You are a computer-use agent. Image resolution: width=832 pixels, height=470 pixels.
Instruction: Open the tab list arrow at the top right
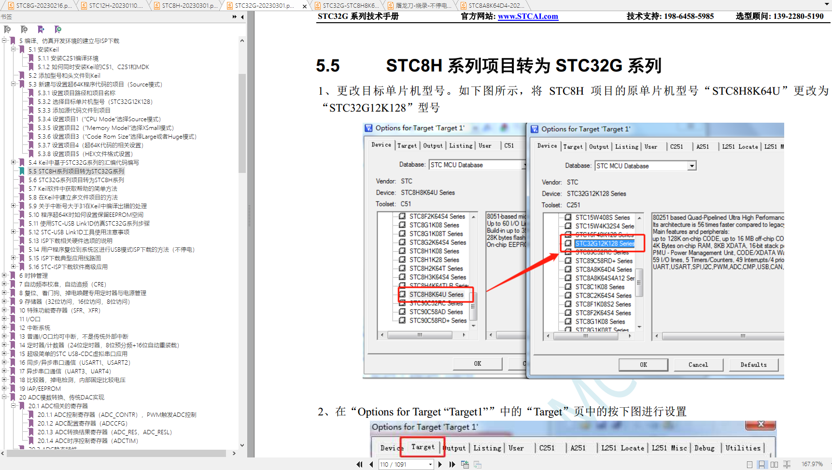click(x=827, y=5)
